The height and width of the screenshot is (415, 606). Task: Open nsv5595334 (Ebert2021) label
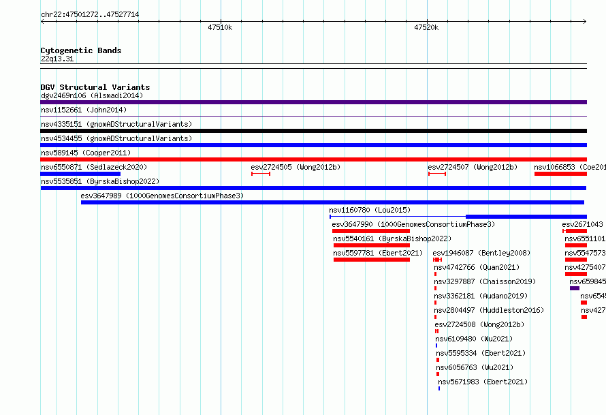click(481, 353)
